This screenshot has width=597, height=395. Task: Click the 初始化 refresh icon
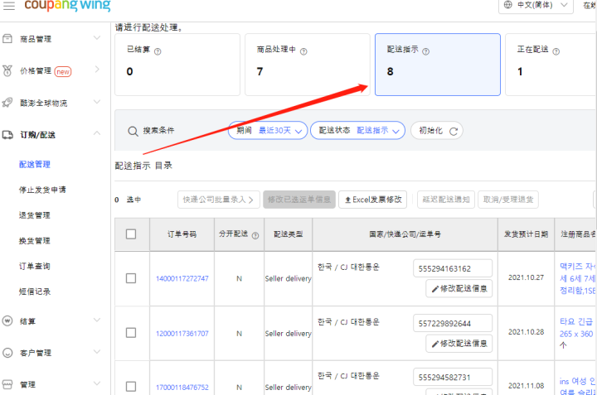coord(454,131)
